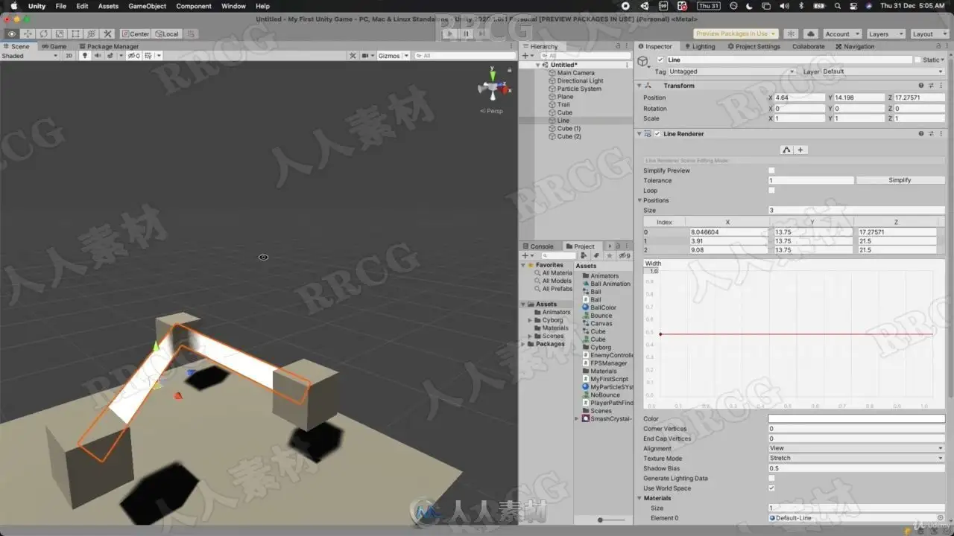Open Texture Mode Stretch dropdown
The height and width of the screenshot is (536, 954).
(856, 459)
